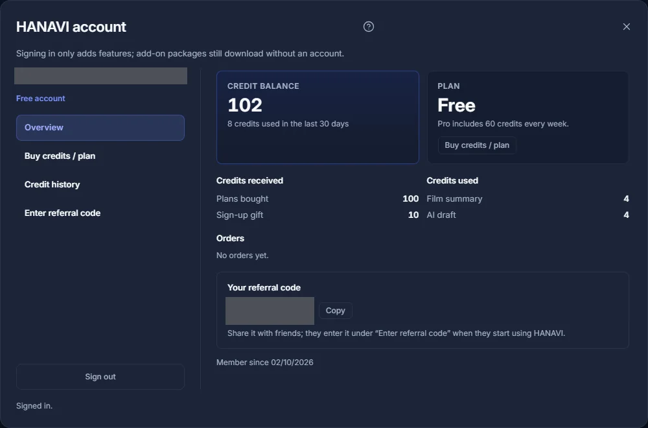This screenshot has width=648, height=428.
Task: Click the 'Signing in only adds features' subtitle
Action: tap(179, 54)
